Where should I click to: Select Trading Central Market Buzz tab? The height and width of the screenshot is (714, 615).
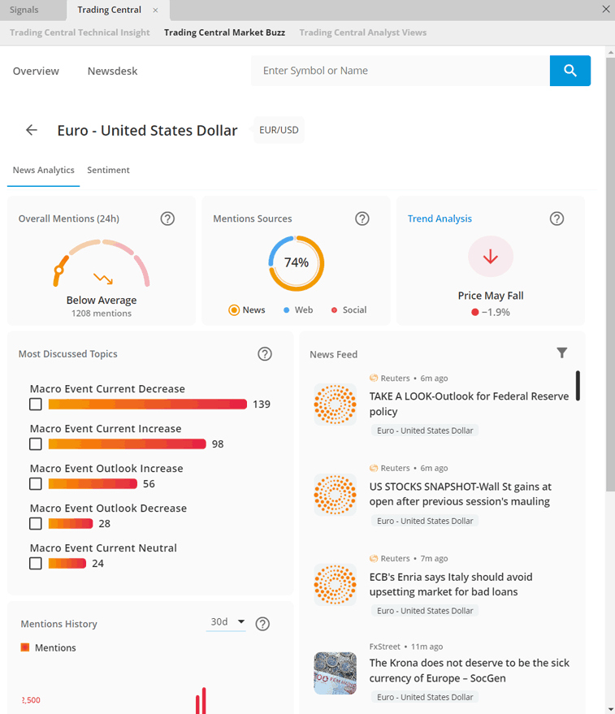pyautogui.click(x=224, y=32)
